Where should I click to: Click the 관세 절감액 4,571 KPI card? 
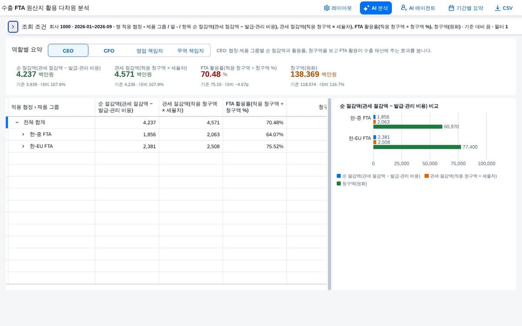point(151,76)
